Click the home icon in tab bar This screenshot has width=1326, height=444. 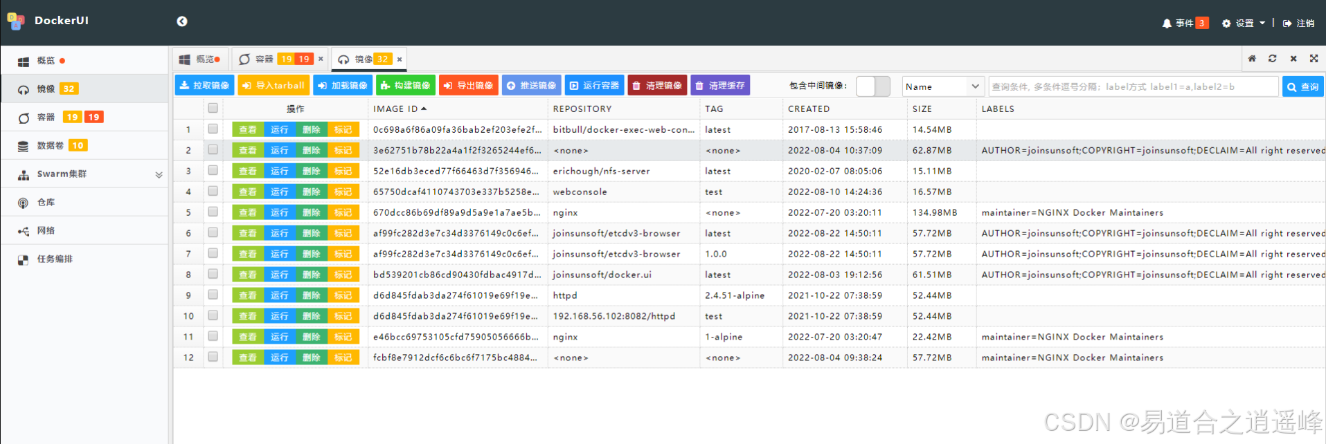tap(1252, 59)
